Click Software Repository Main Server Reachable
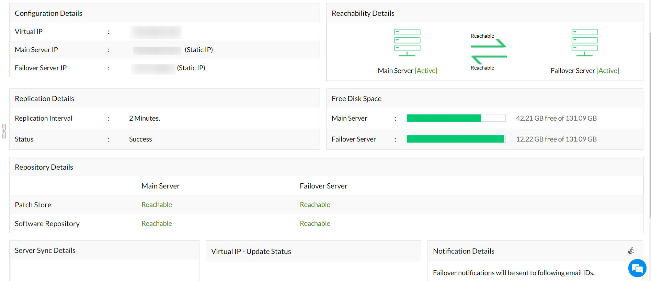651x281 pixels. point(157,223)
